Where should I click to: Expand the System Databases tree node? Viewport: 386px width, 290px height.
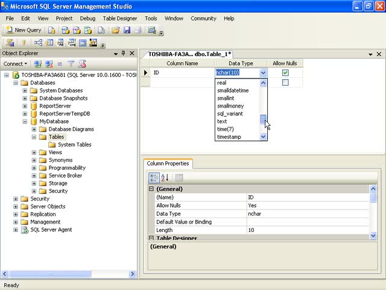25,91
